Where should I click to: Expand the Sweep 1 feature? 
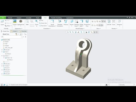pos(2,66)
